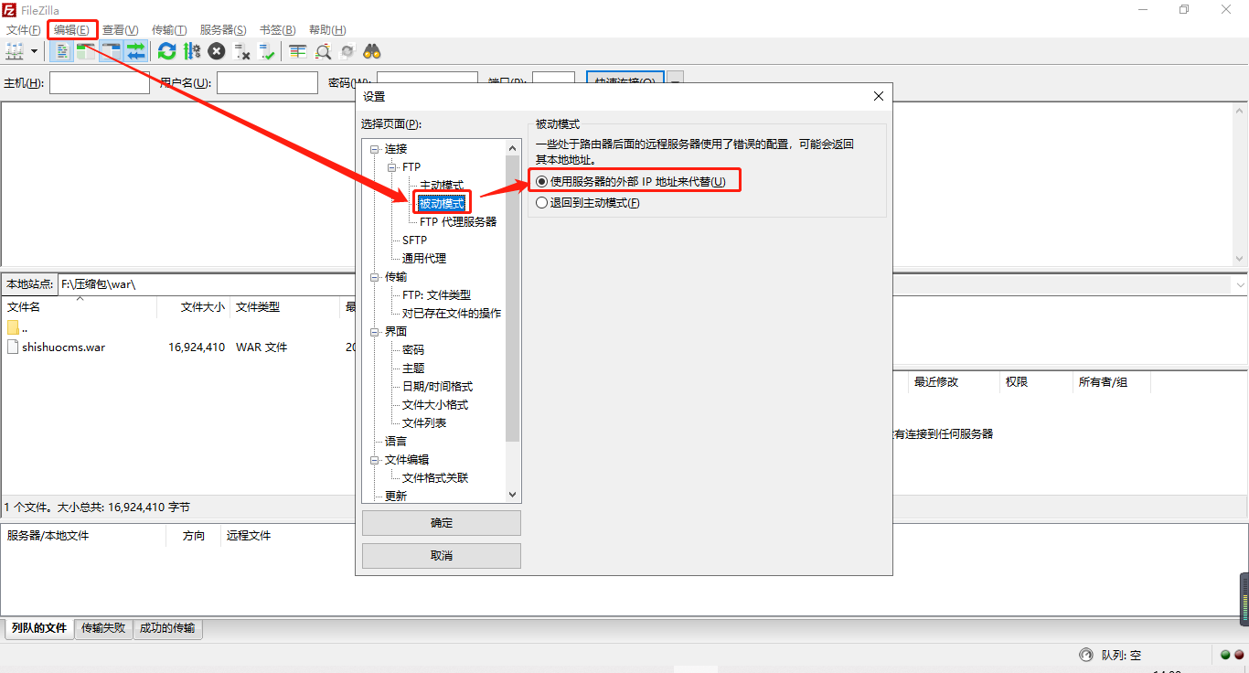Collapse the 连接 tree node
Screen dimensions: 1249x673
pos(374,149)
